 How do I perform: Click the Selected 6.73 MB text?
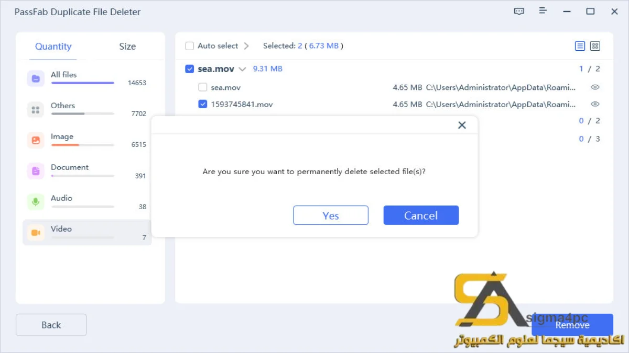coord(303,46)
